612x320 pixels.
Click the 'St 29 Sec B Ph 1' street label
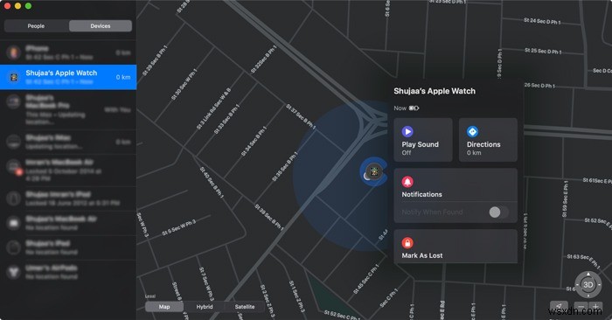click(x=155, y=60)
